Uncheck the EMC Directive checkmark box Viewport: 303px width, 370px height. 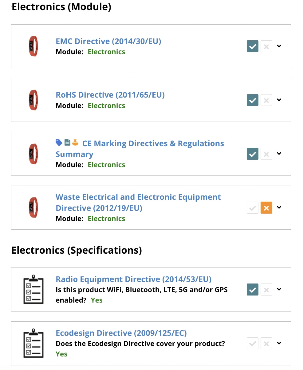pos(252,46)
